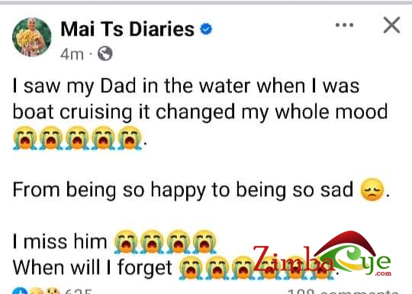Click the ZimbaEye watermark logo
The image size is (412, 294).
point(322,256)
